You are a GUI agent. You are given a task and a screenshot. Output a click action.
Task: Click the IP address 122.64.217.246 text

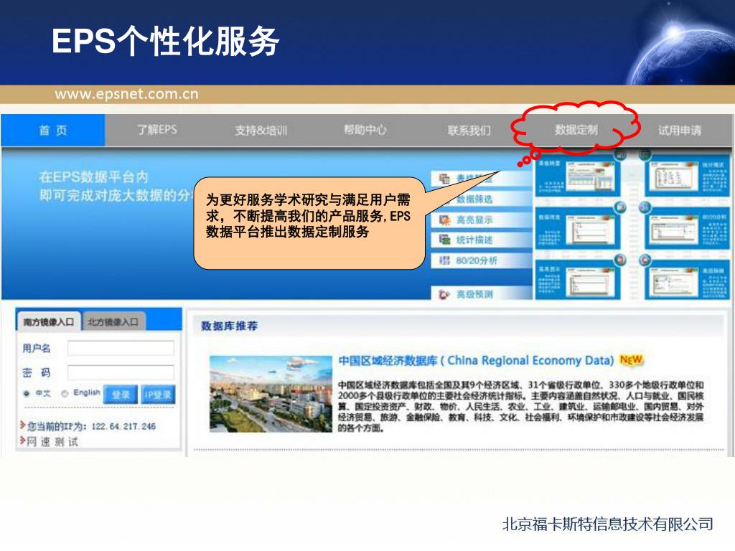[123, 426]
